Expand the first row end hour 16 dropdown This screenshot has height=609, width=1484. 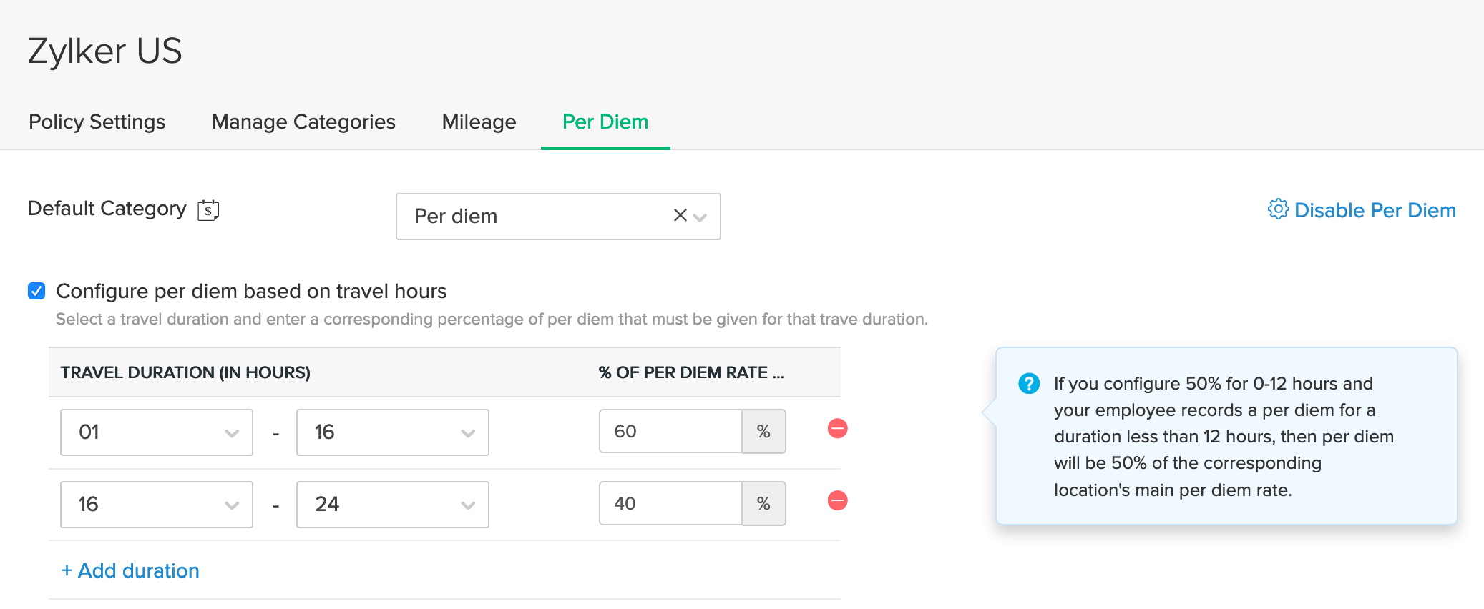pyautogui.click(x=392, y=432)
